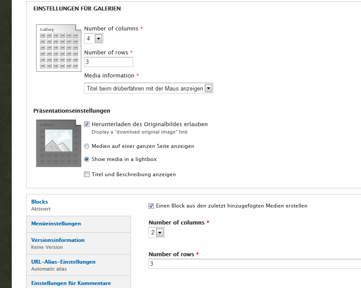This screenshot has width=361, height=288.
Task: Toggle block from recently added media checkbox
Action: [151, 206]
